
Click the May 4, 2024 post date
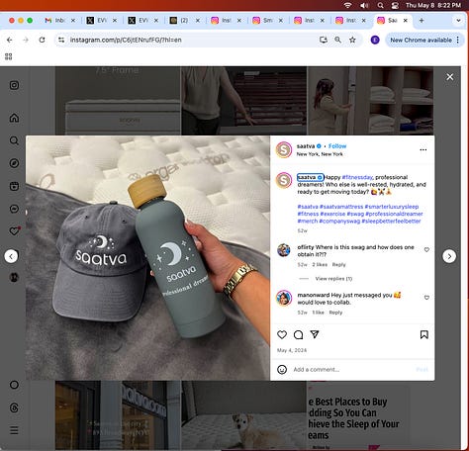292,350
